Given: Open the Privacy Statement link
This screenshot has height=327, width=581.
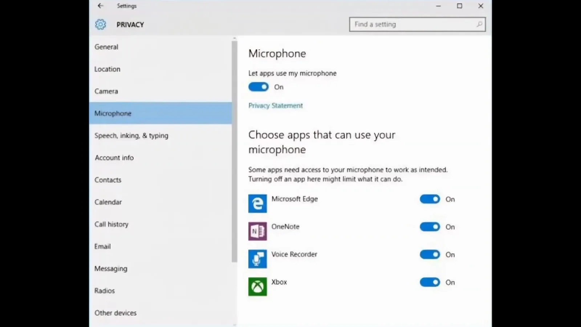Looking at the screenshot, I should point(276,106).
